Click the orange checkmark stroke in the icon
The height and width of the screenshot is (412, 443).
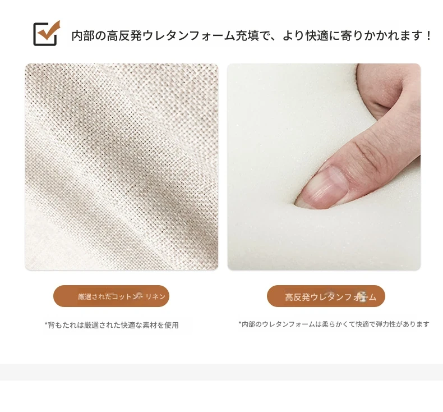click(50, 30)
